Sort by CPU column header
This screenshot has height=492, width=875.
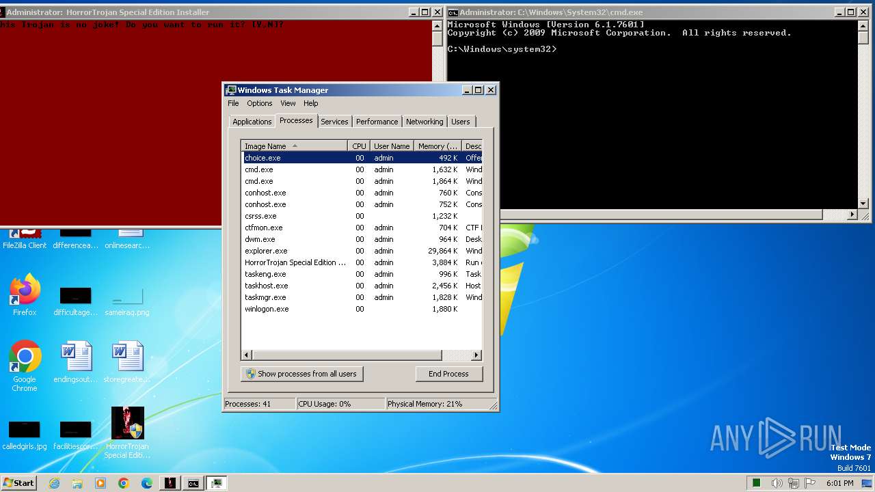pyautogui.click(x=359, y=146)
